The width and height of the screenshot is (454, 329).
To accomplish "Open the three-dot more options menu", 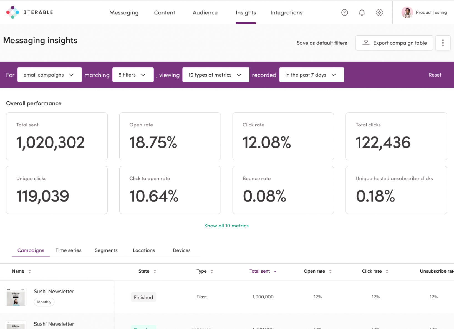I will click(443, 43).
